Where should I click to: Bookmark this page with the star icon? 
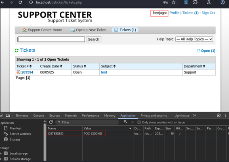click(x=174, y=2)
